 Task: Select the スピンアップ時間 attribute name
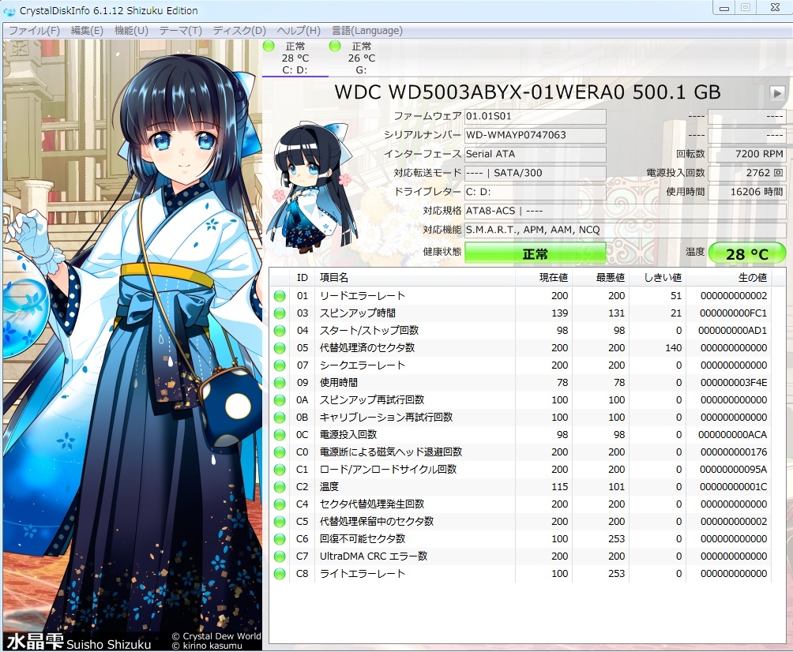(357, 313)
